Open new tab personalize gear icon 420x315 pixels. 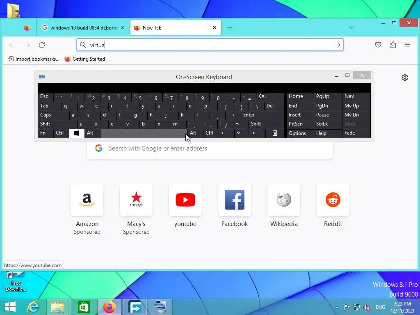tap(404, 78)
